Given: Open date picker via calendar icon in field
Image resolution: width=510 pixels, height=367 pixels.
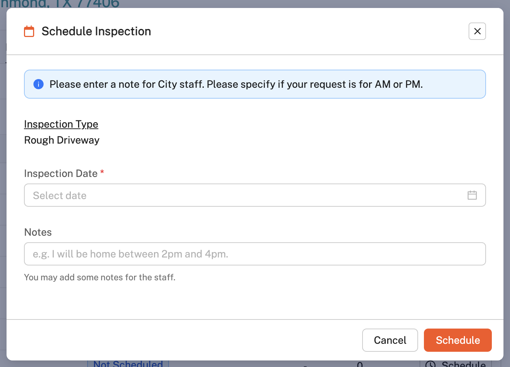Looking at the screenshot, I should [x=472, y=195].
